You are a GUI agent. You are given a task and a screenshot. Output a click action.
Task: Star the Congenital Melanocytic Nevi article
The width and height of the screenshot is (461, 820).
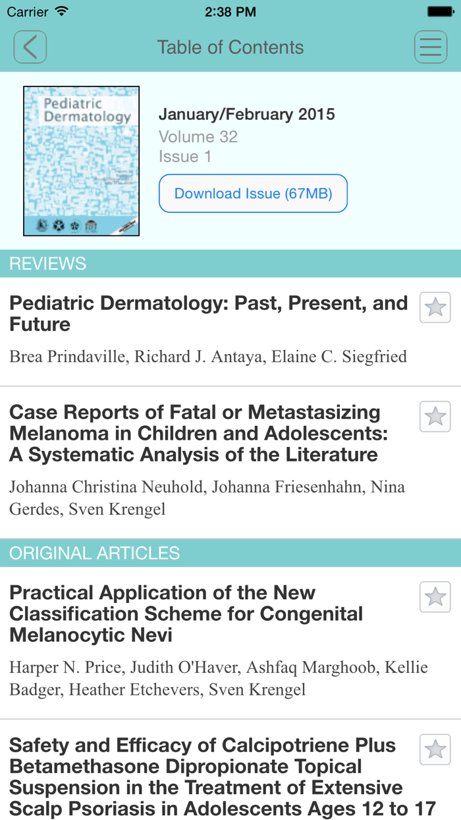pyautogui.click(x=435, y=596)
